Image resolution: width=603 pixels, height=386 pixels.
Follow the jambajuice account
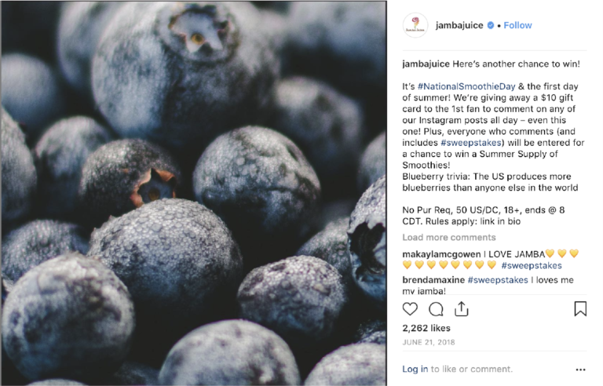[517, 25]
